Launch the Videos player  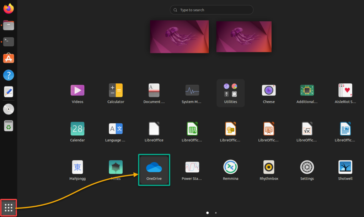point(77,90)
